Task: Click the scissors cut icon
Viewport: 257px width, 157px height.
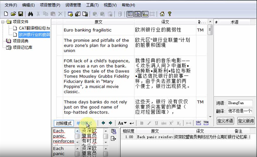Action: (x=38, y=14)
